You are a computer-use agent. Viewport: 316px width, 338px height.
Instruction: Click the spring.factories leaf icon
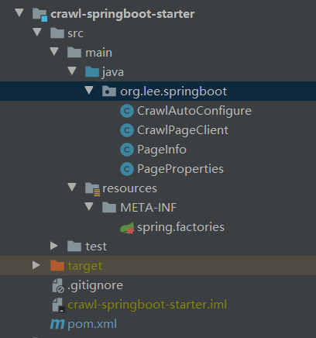(x=127, y=228)
